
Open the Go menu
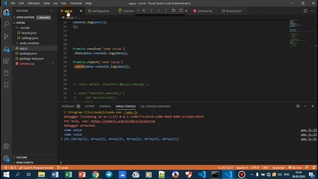point(55,3)
